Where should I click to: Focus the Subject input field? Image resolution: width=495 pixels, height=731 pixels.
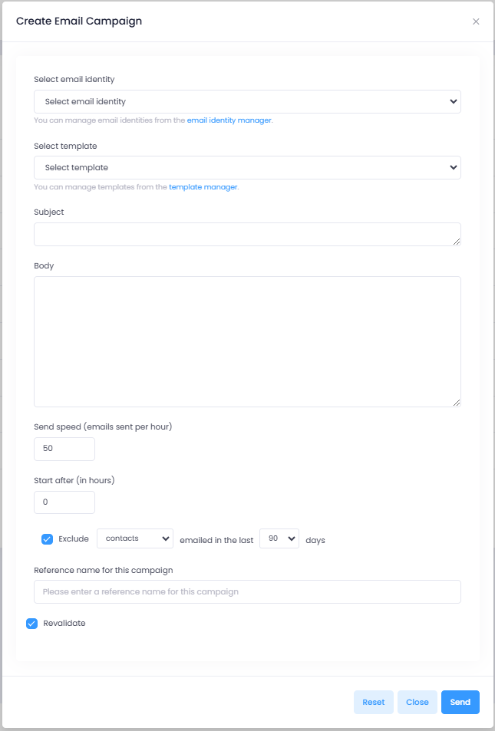pyautogui.click(x=247, y=234)
